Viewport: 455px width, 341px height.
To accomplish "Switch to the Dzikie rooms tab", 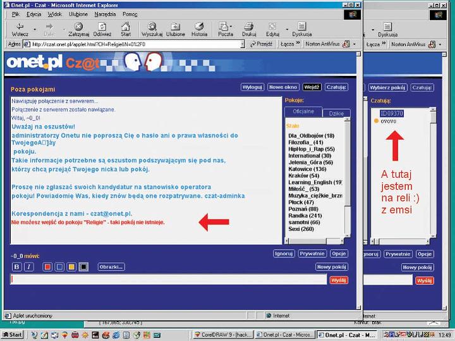I will (x=336, y=113).
